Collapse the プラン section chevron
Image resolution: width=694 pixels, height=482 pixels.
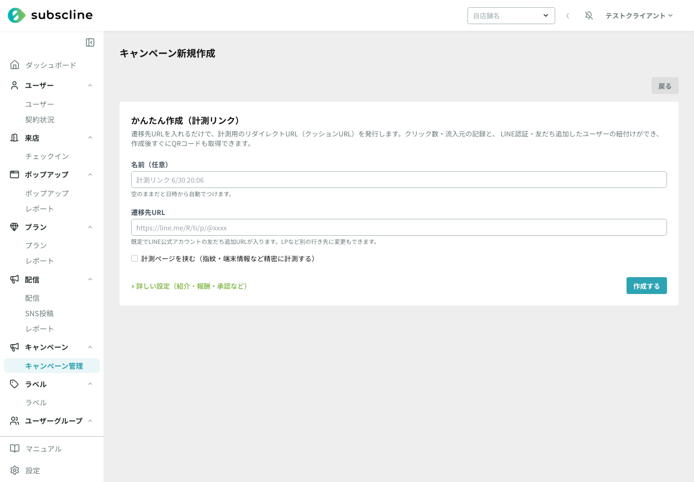click(90, 227)
